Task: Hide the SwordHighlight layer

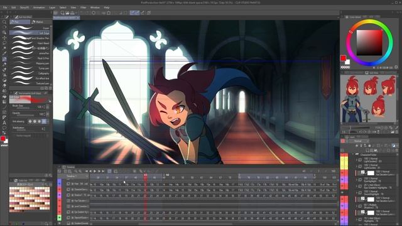Action: (x=342, y=193)
